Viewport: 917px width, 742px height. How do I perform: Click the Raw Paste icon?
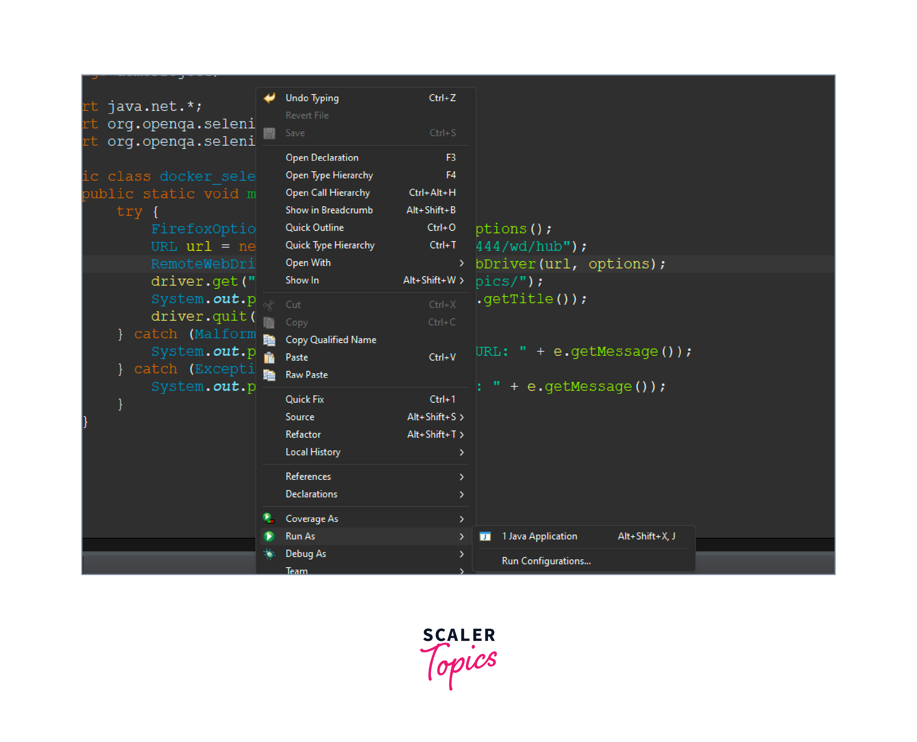[269, 375]
